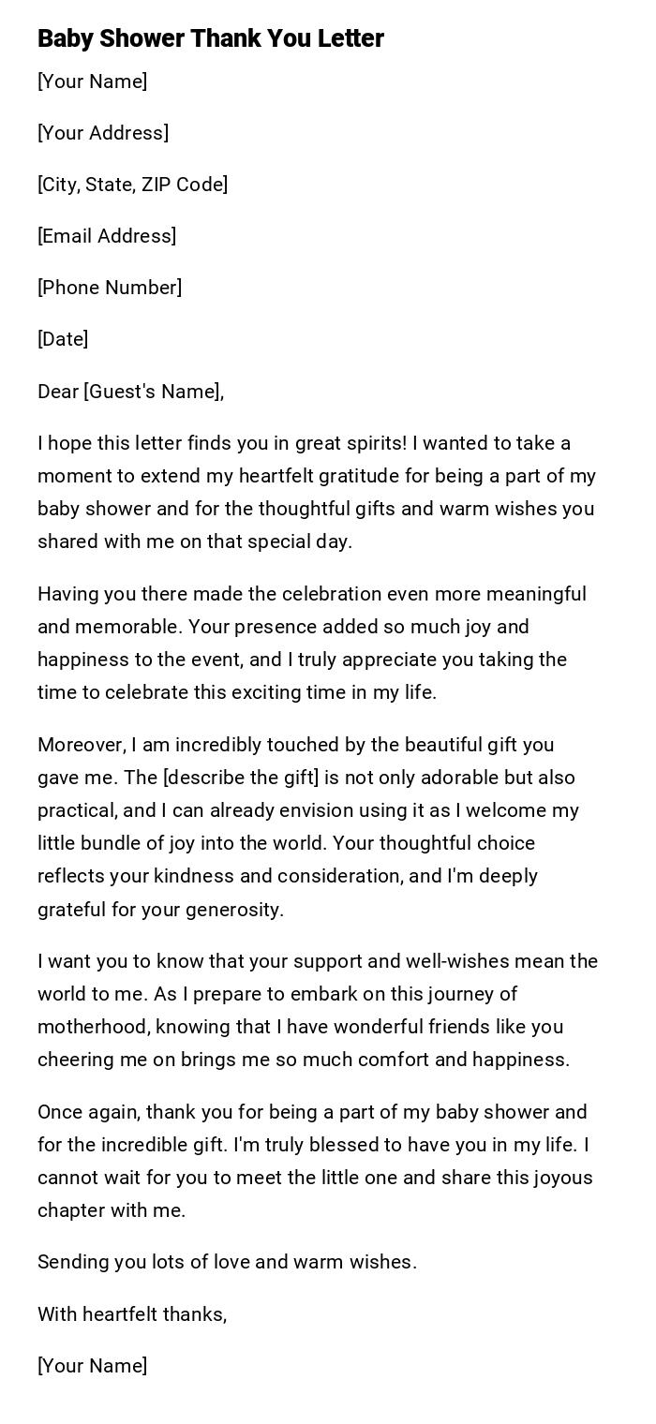Click the line "Sending you lots of love"
Viewport: 656px width, 1424px height.
click(x=227, y=1262)
